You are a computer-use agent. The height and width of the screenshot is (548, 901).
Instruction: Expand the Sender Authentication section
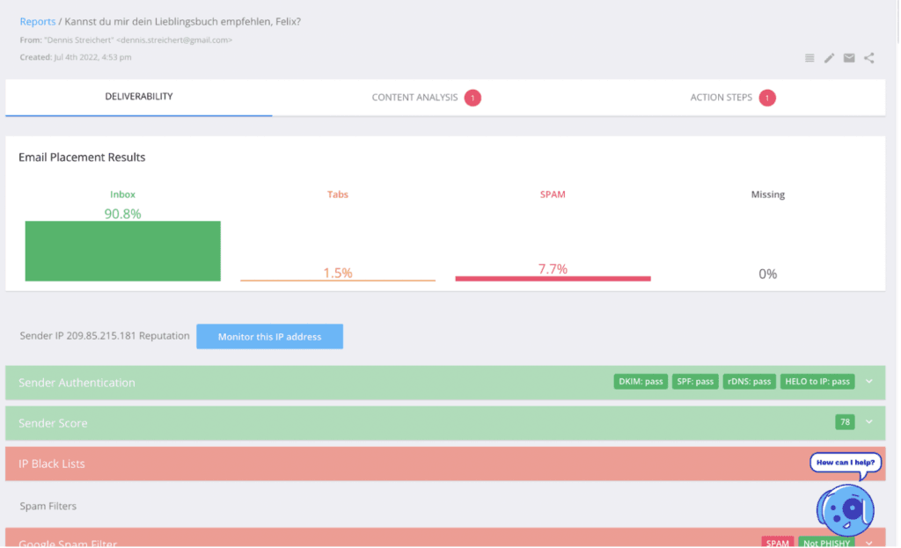tap(868, 382)
